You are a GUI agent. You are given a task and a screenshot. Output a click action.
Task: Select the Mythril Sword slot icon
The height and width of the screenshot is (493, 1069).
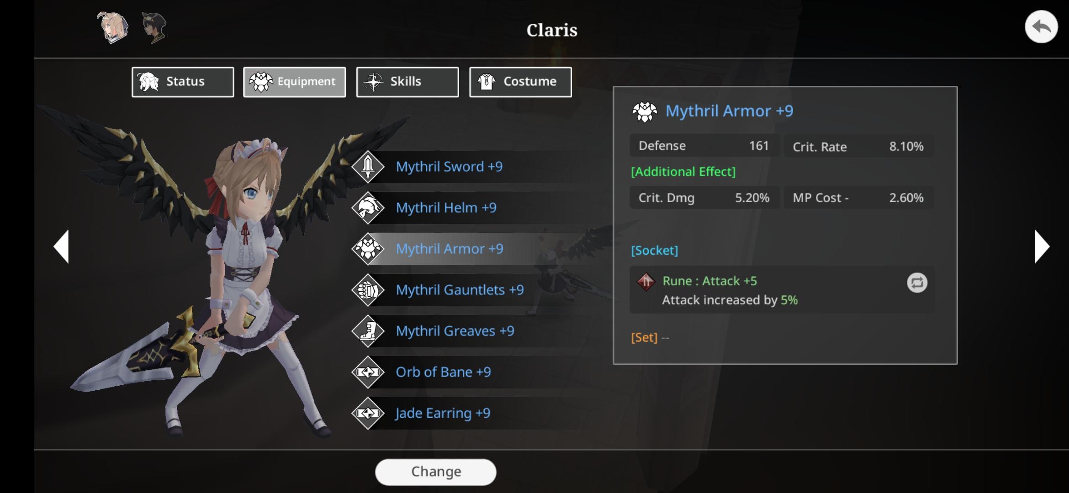tap(368, 167)
